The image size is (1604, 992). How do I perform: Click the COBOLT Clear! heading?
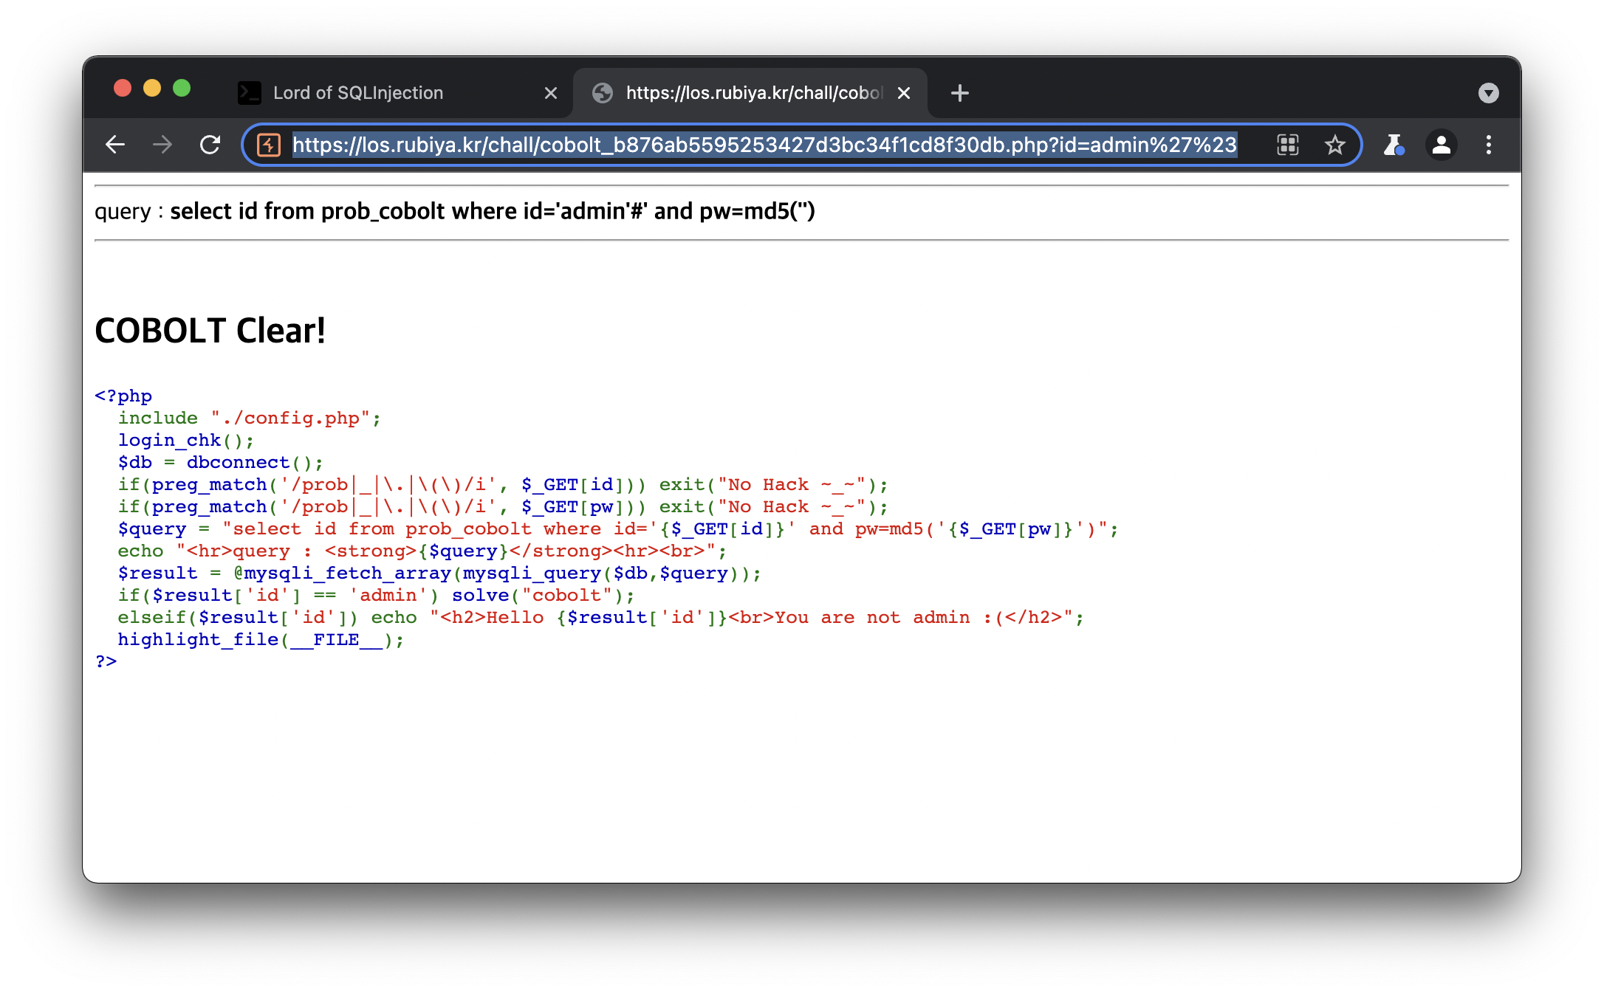[x=210, y=331]
